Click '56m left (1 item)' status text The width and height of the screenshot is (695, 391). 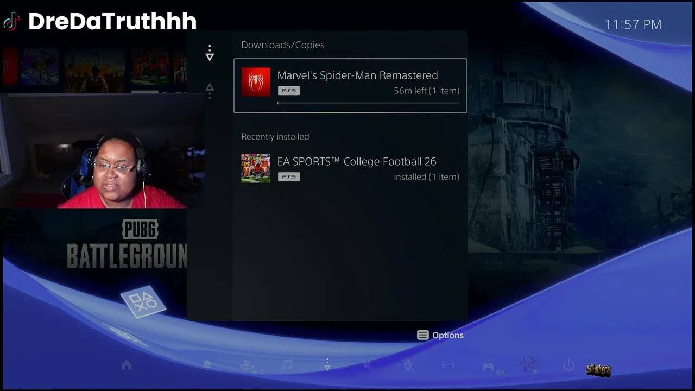(x=426, y=91)
